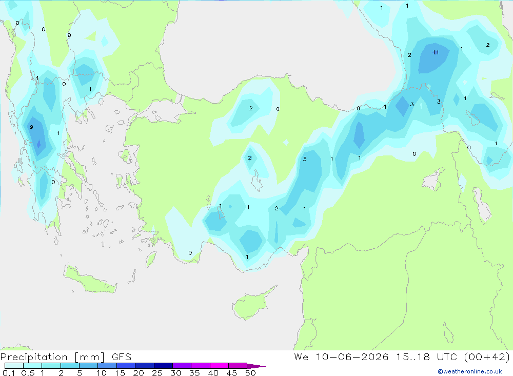Image resolution: width=513 pixels, height=376 pixels.
Task: Select the 20–25 mm legend color swatch
Action: (x=144, y=366)
